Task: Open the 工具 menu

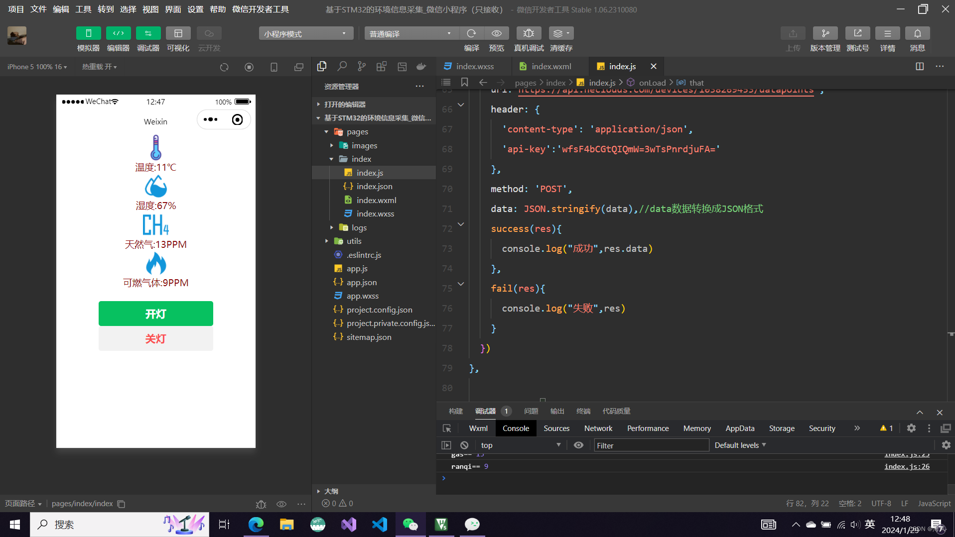Action: (83, 9)
